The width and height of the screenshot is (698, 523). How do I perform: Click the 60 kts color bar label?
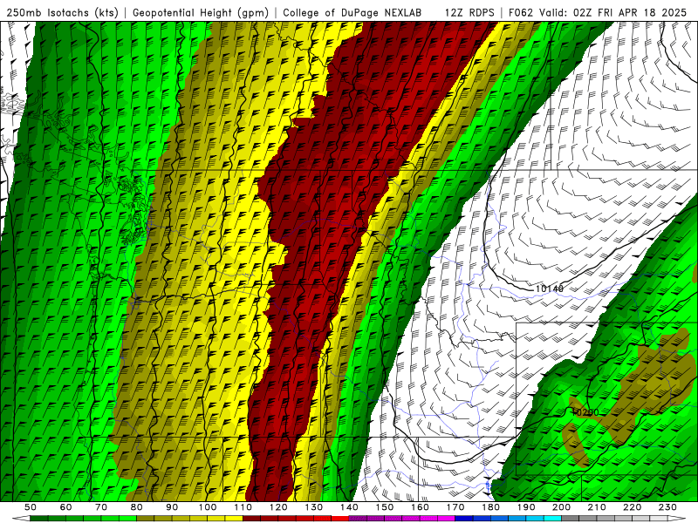[x=66, y=507]
